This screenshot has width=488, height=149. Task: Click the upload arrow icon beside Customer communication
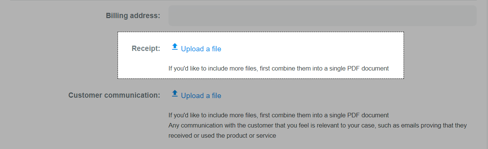pos(174,94)
